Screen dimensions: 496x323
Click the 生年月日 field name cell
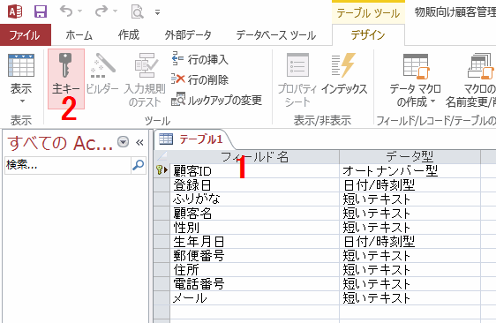(255, 242)
